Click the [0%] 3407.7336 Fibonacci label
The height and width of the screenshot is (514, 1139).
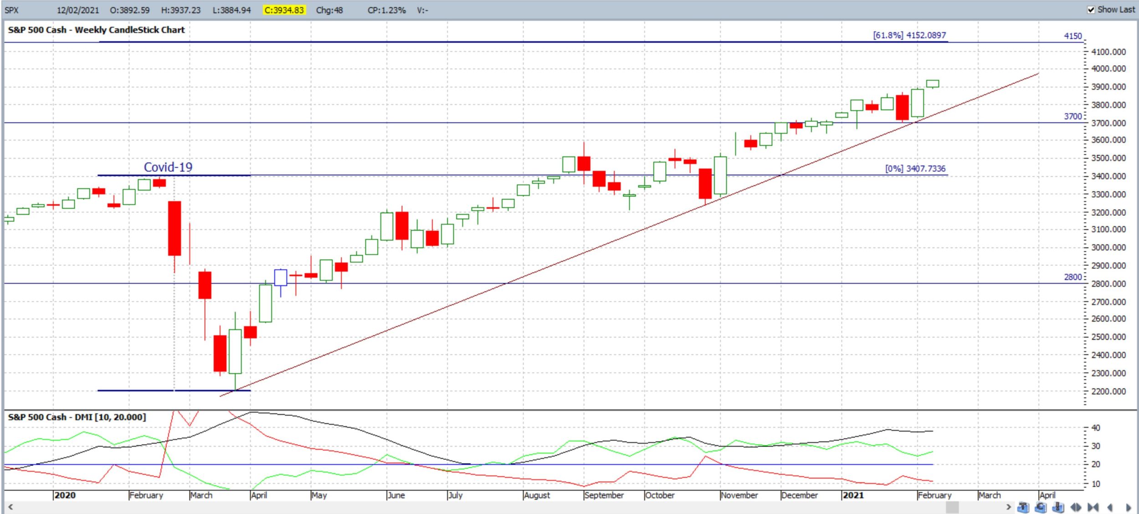[915, 168]
